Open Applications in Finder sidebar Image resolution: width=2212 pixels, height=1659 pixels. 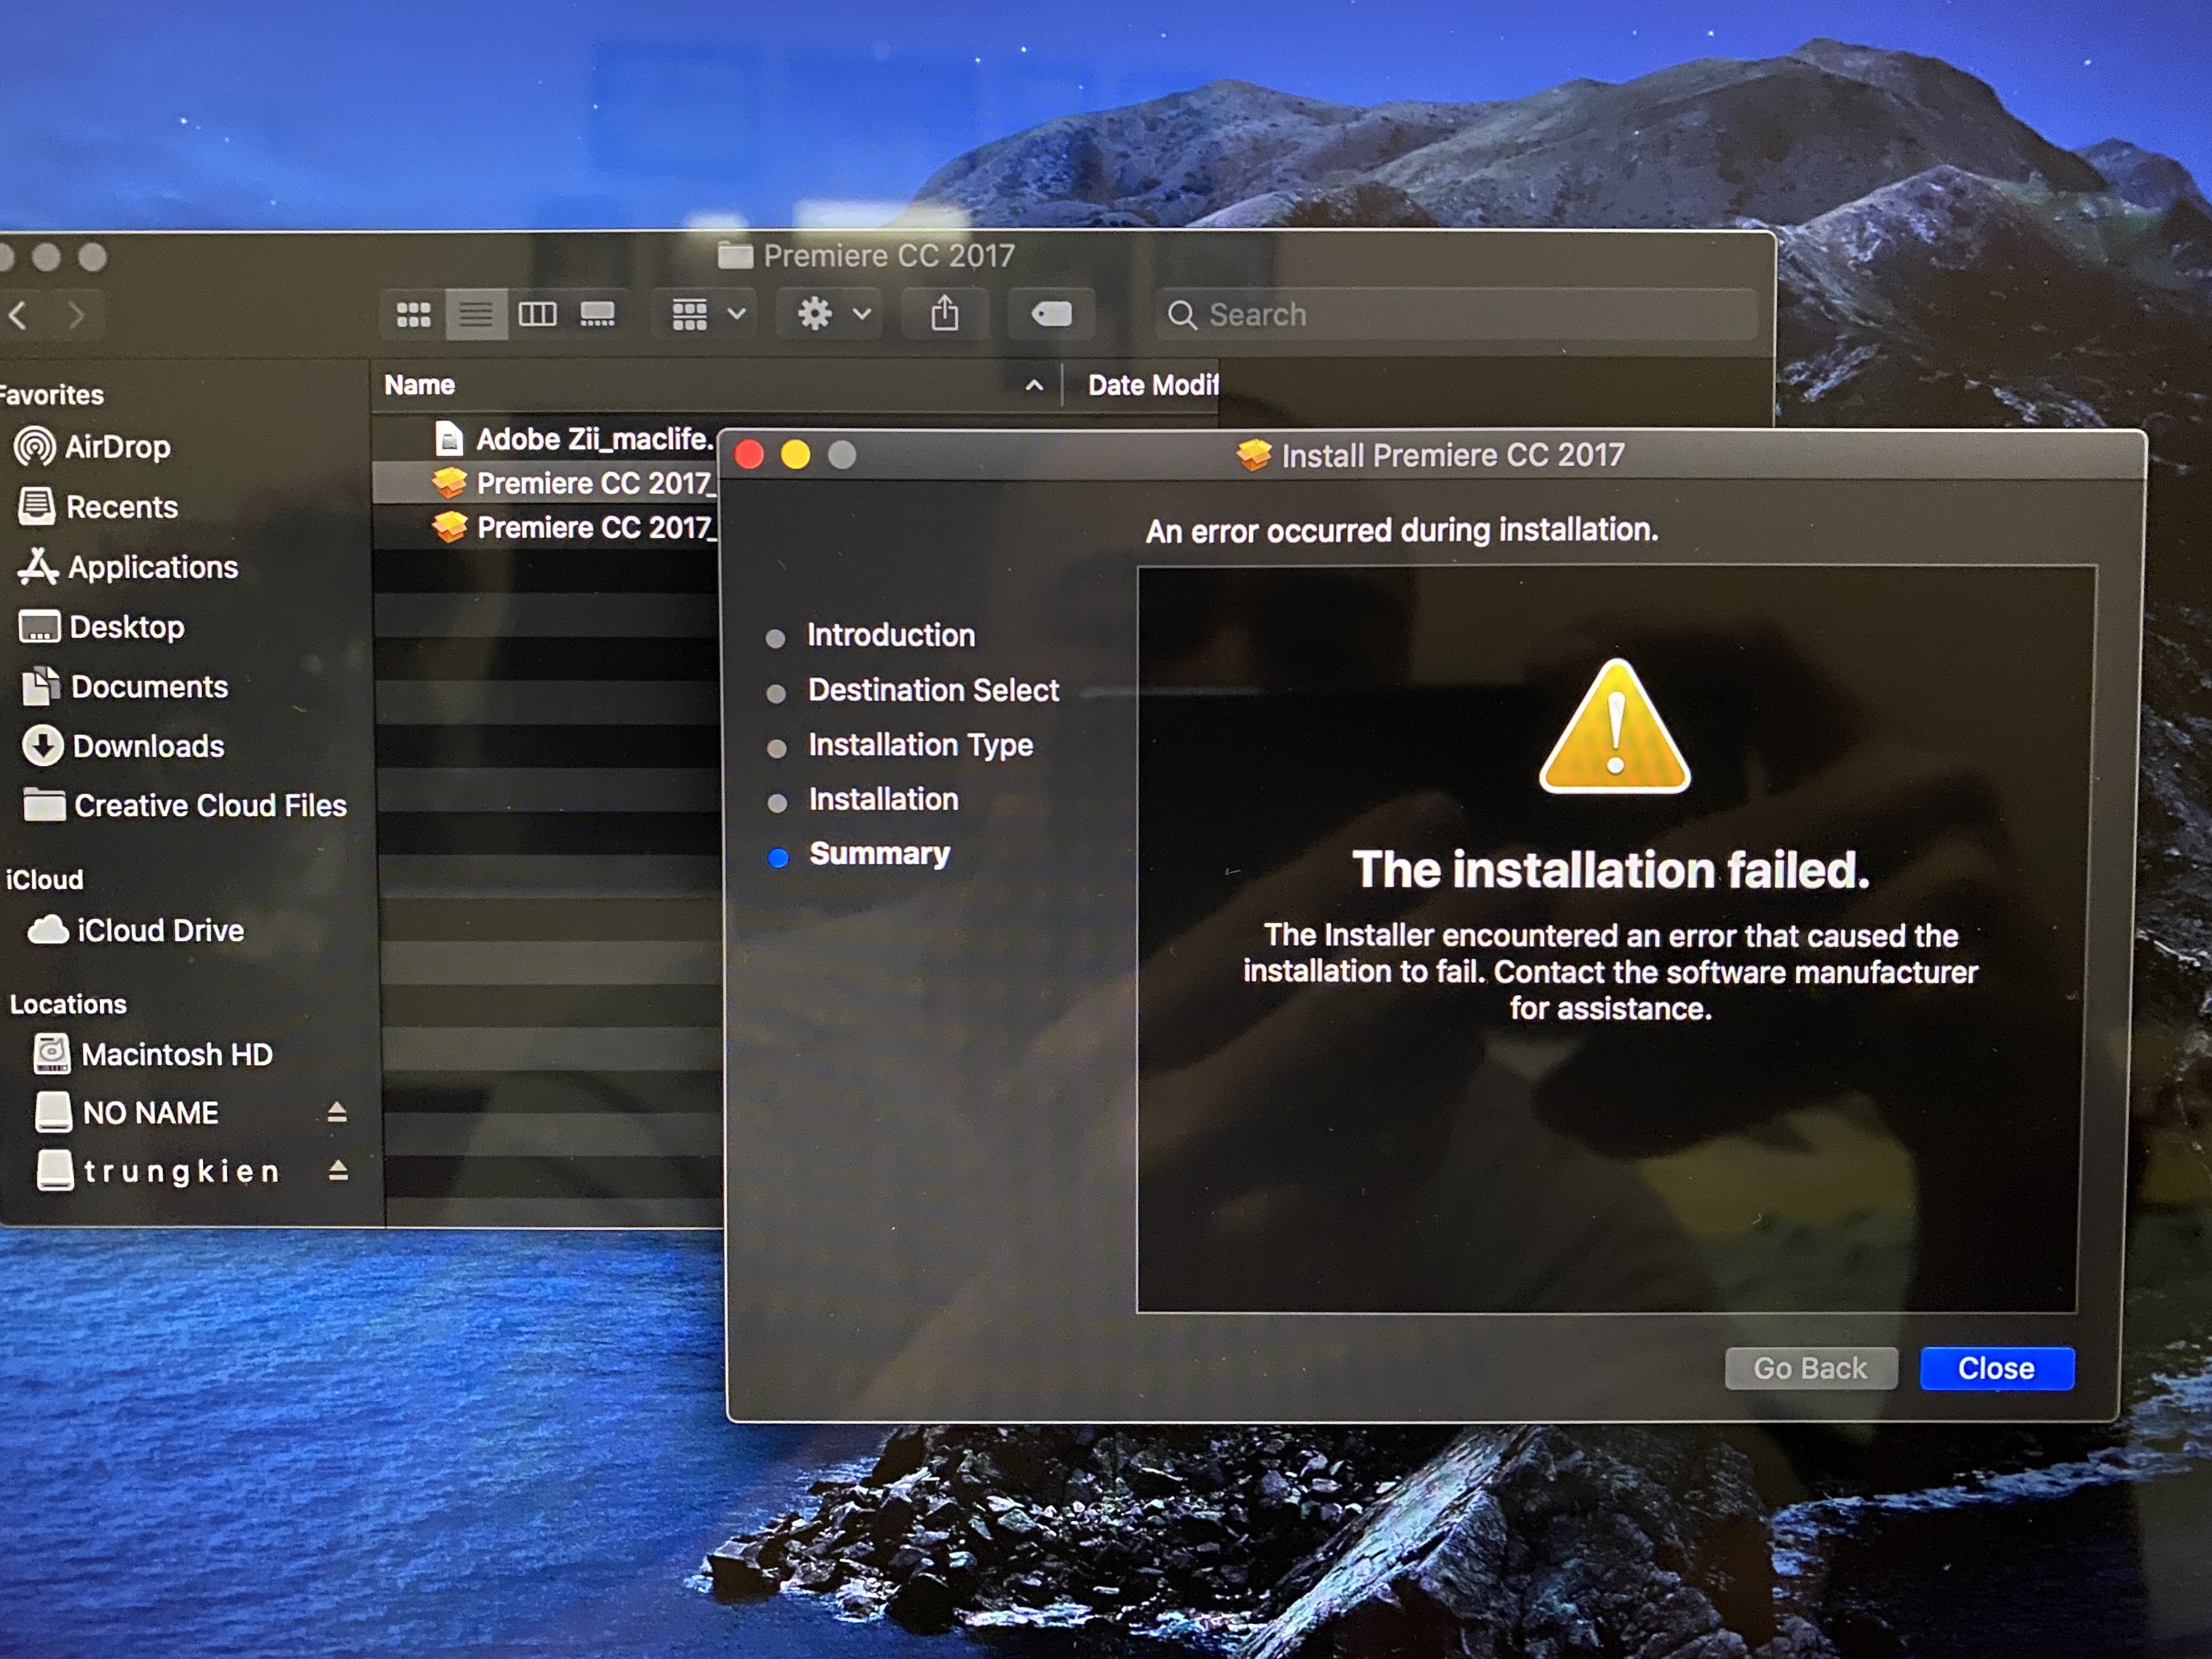[128, 567]
